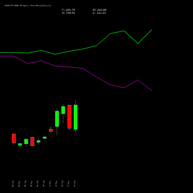Select the small red candle for 11 Sep
193x193 pixels.
pos(51,130)
